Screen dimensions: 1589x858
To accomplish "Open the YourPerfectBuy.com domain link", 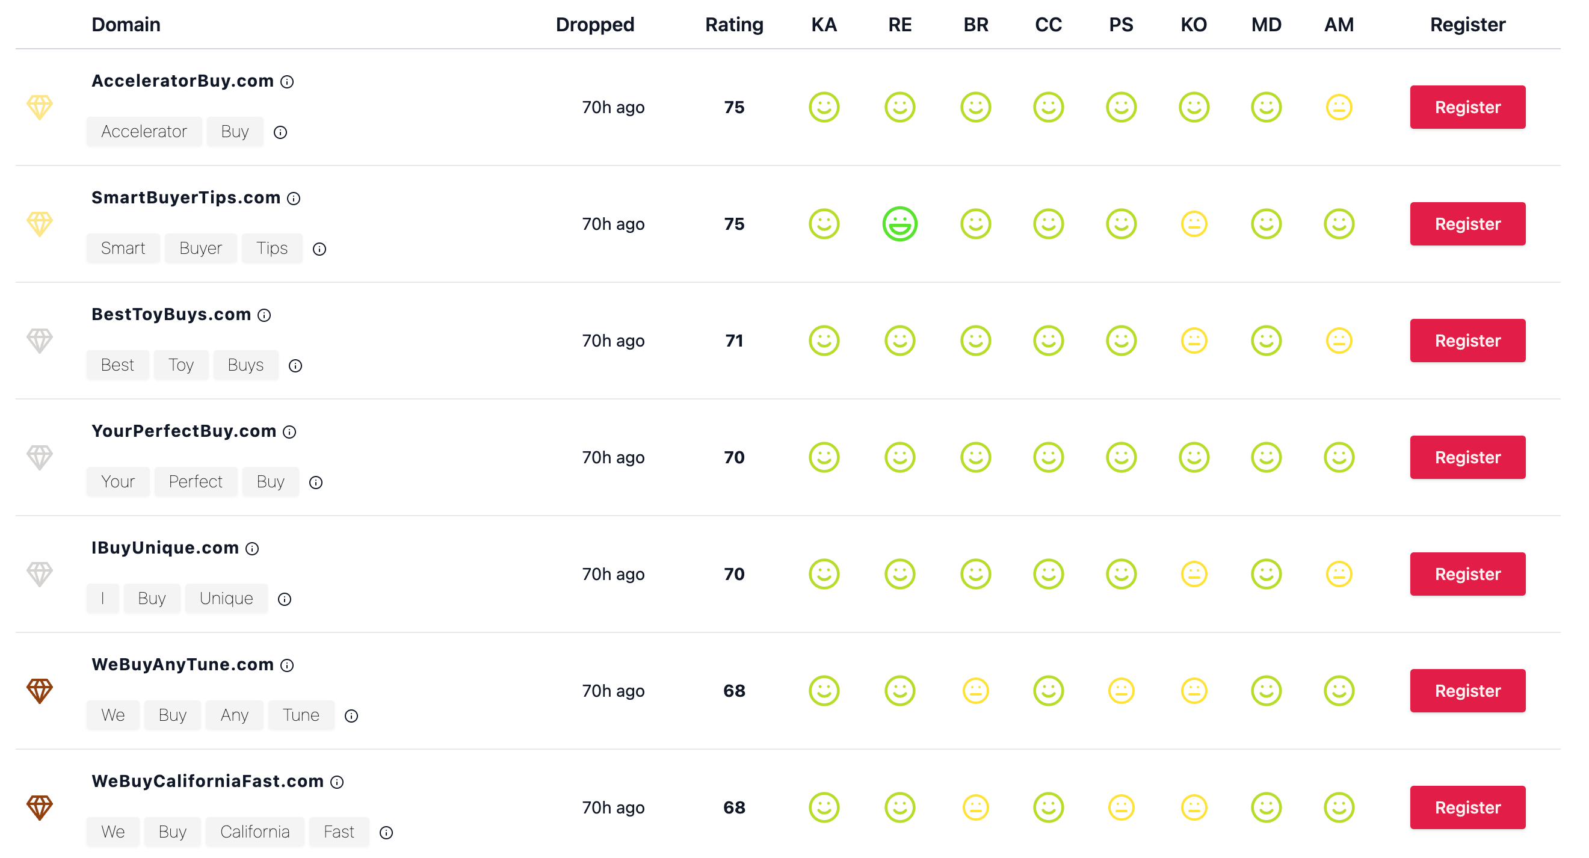I will (183, 431).
